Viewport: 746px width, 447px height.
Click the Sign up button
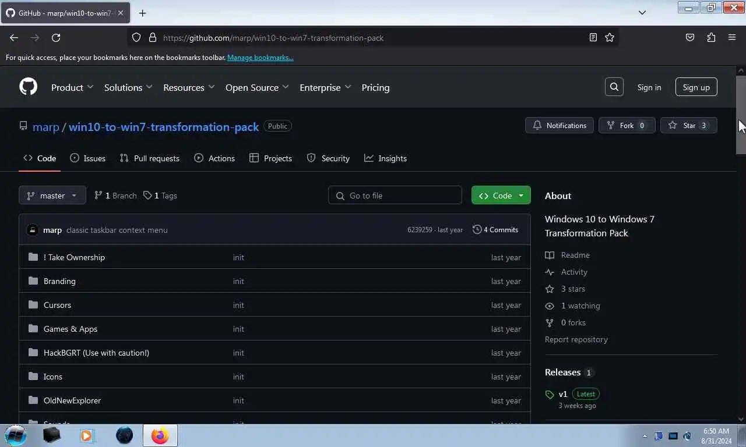click(x=696, y=87)
